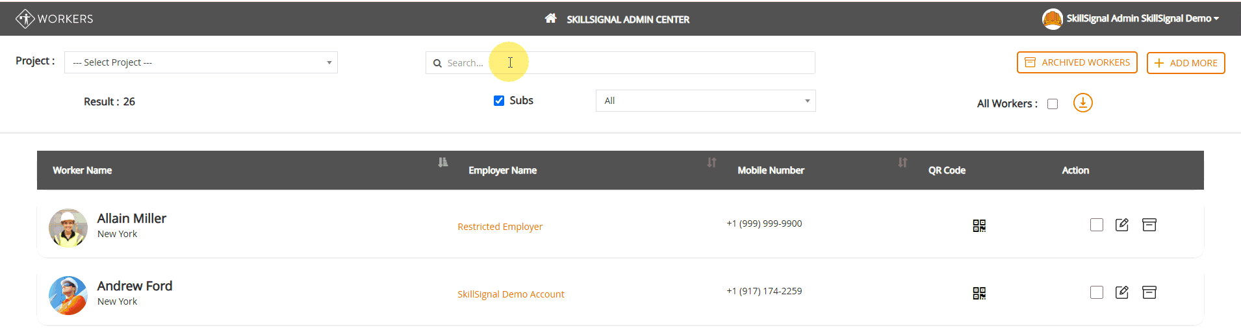
Task: Sort by Worker Name column icon
Action: tap(442, 162)
